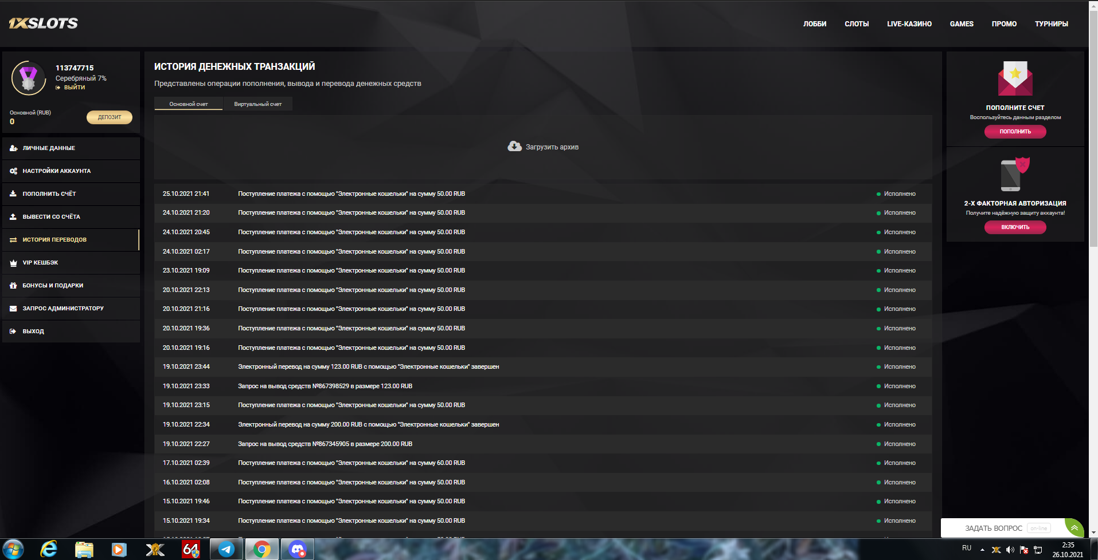Click withdrawal request №867345905 text

coord(325,444)
